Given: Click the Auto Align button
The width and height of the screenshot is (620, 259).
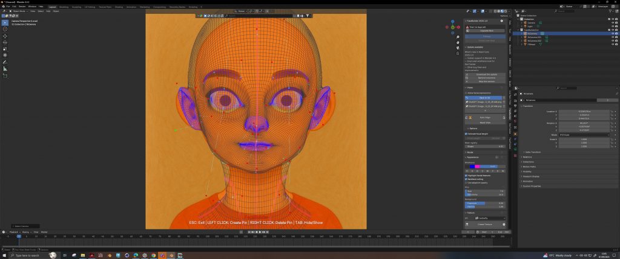Looking at the screenshot, I should pyautogui.click(x=484, y=117).
